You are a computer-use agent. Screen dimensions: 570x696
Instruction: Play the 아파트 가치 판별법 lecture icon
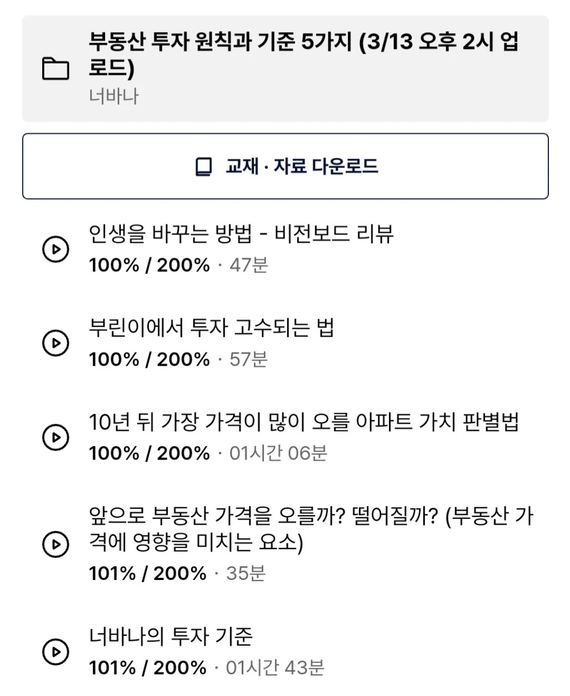pos(56,437)
